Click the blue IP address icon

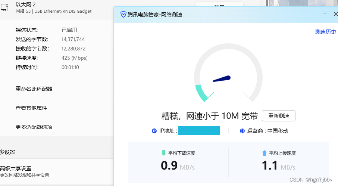[154, 131]
